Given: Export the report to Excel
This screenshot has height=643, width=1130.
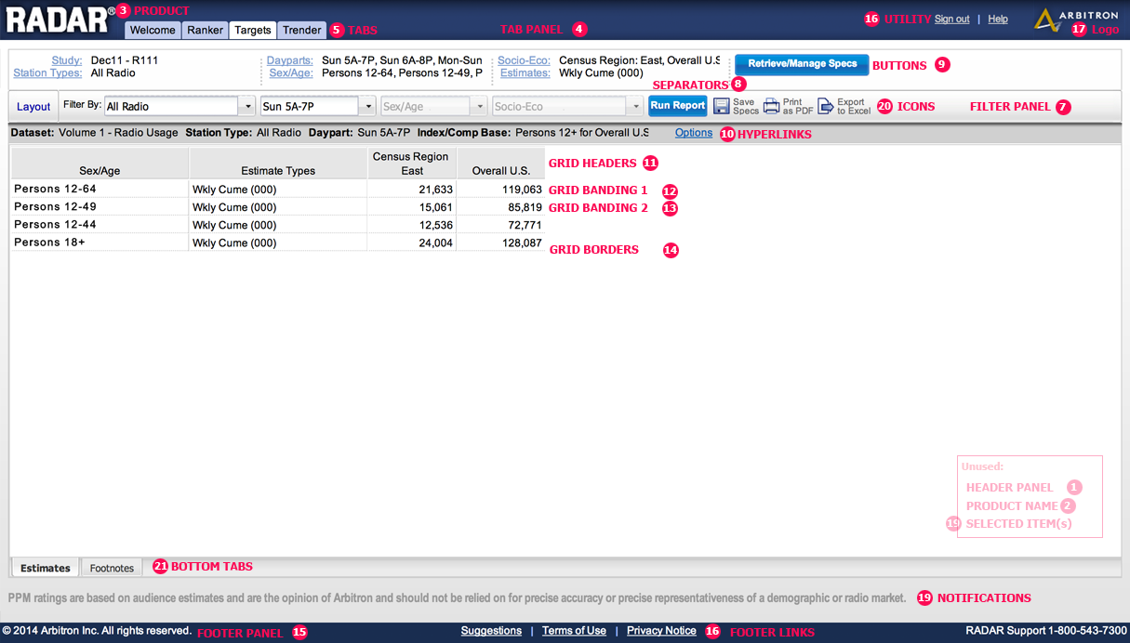Looking at the screenshot, I should (844, 106).
